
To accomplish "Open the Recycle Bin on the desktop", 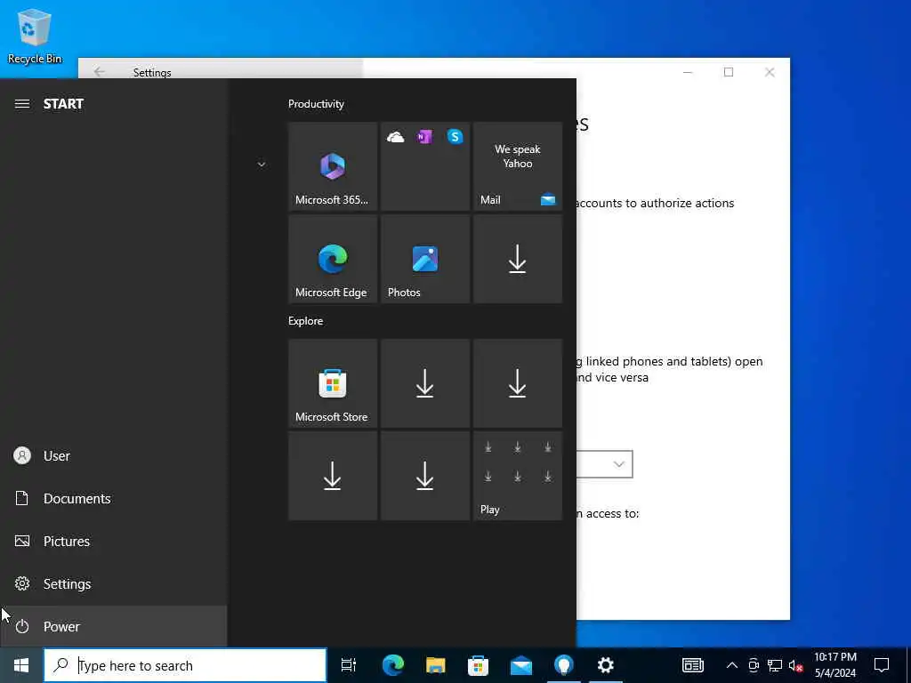I will (34, 36).
